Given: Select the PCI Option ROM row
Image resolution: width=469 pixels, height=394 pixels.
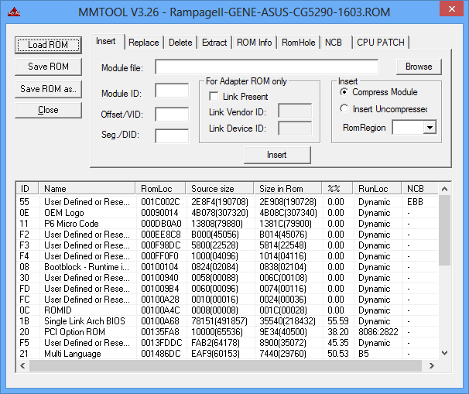Looking at the screenshot, I should pyautogui.click(x=228, y=332).
